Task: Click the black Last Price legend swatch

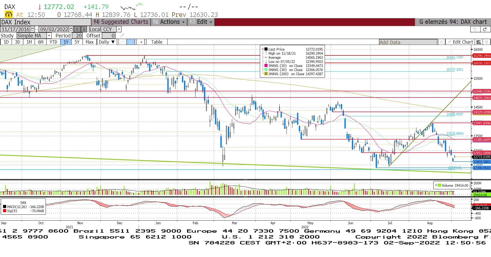Action: point(266,49)
